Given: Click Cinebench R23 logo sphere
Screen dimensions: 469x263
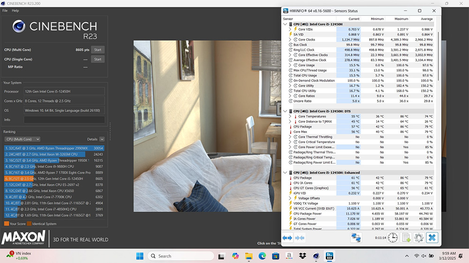Looking at the screenshot, I should click(x=19, y=26).
